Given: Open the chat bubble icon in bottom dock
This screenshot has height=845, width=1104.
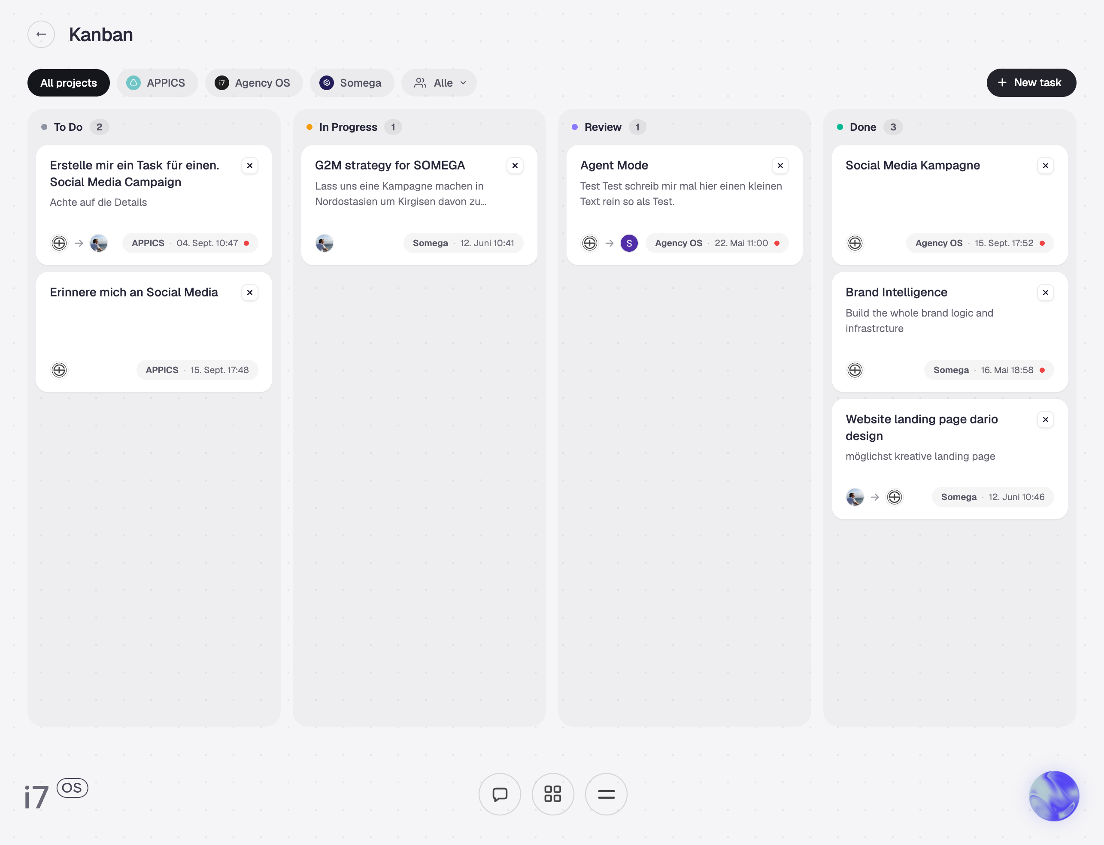Looking at the screenshot, I should click(x=500, y=794).
